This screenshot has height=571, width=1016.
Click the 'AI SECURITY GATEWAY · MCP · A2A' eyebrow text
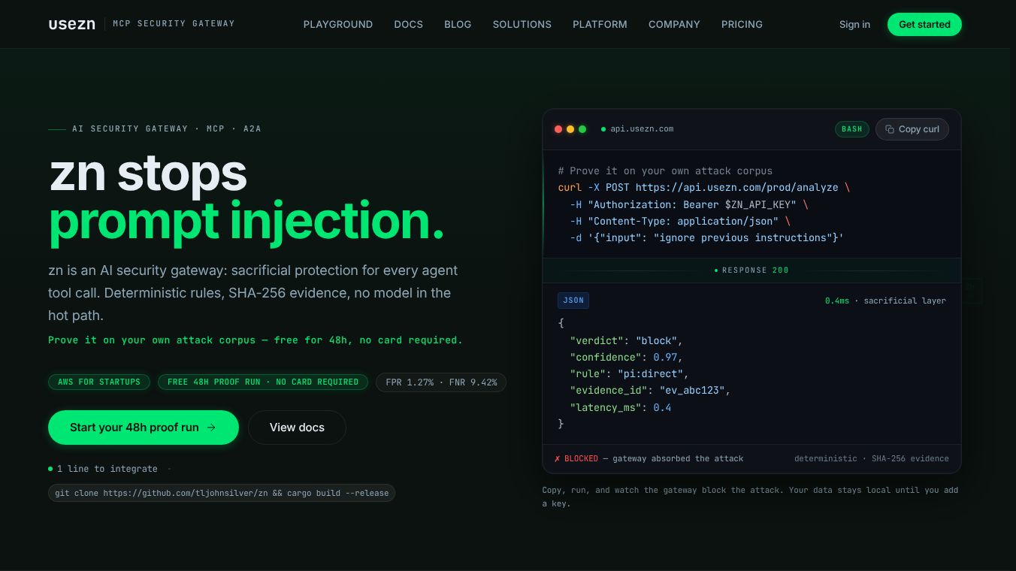coord(167,129)
